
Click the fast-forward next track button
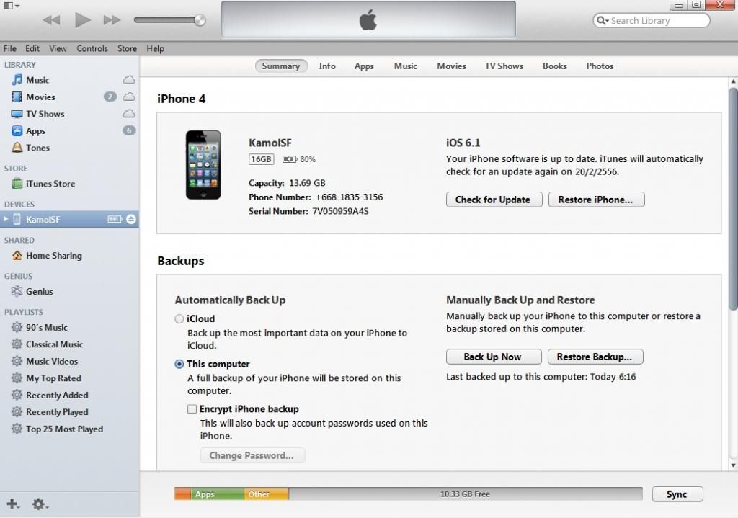click(112, 20)
